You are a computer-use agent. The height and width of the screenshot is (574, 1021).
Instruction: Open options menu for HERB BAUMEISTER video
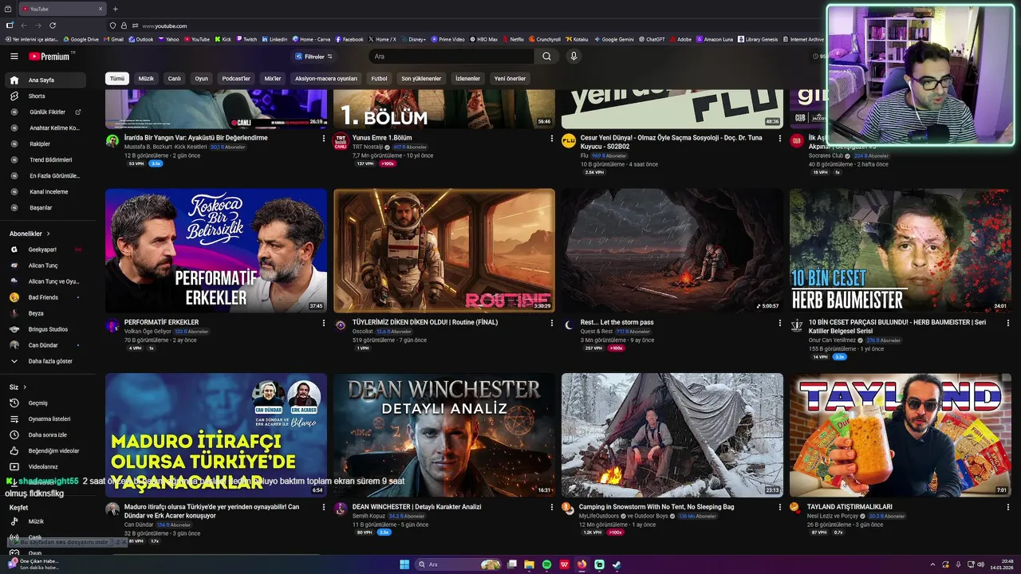click(x=1007, y=323)
